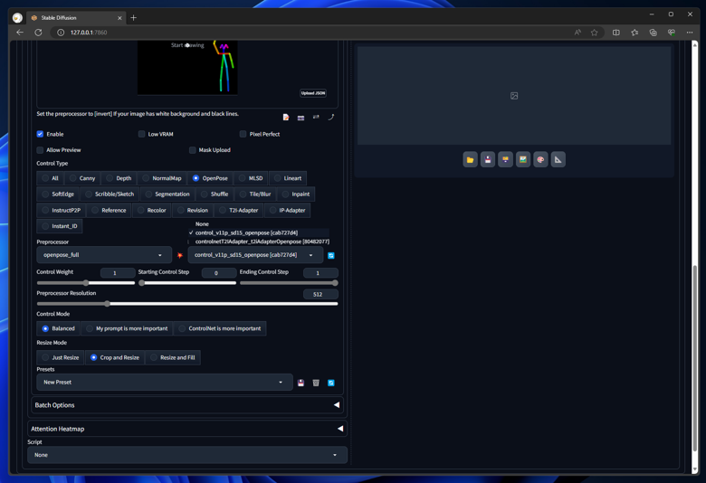Image resolution: width=706 pixels, height=483 pixels.
Task: Select Tile/Blur control type
Action: pyautogui.click(x=255, y=194)
